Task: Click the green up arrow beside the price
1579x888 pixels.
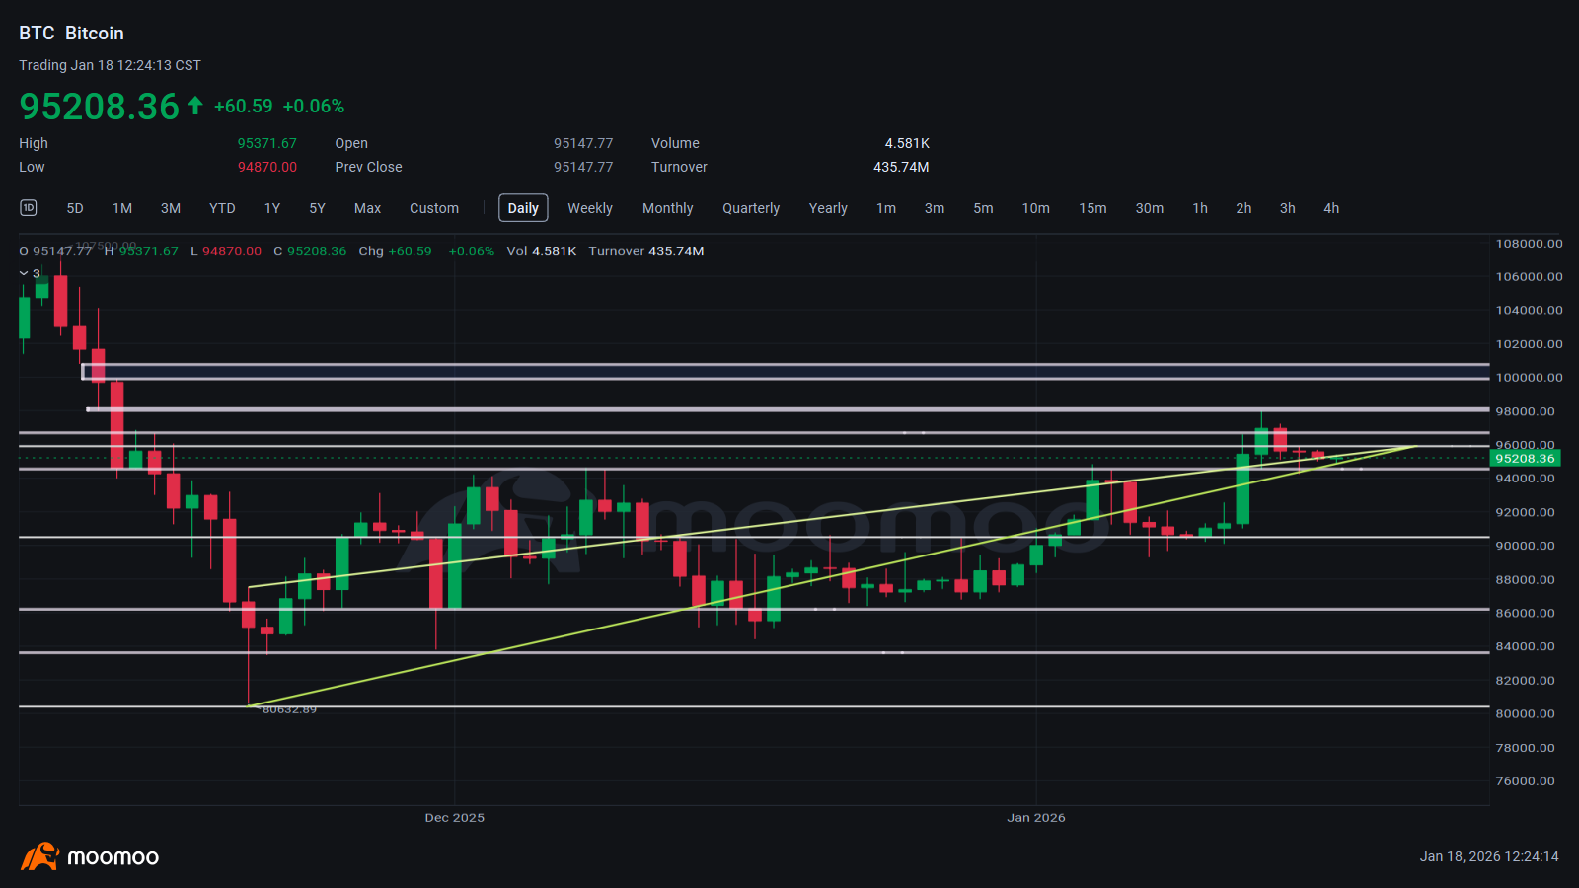Action: (196, 104)
